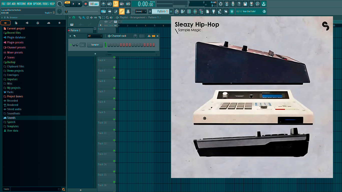
Task: Open the OPTIONS menu
Action: tap(37, 4)
